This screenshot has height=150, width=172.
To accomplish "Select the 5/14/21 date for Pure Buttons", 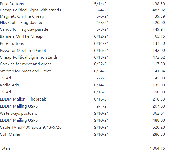I will (102, 4).
